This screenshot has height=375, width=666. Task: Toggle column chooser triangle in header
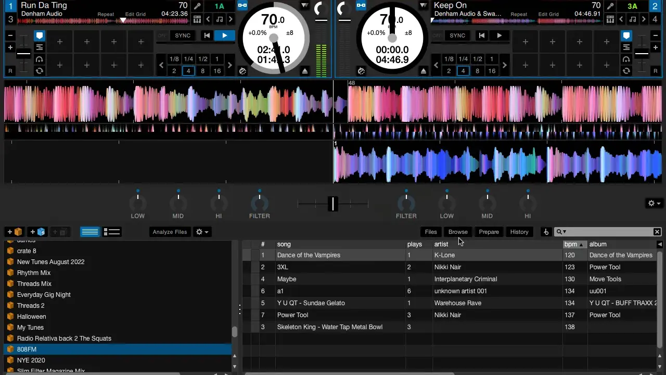pos(660,244)
